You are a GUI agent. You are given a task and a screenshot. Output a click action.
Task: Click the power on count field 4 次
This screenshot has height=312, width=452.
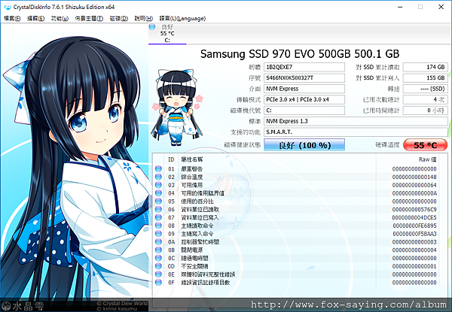[x=425, y=99]
